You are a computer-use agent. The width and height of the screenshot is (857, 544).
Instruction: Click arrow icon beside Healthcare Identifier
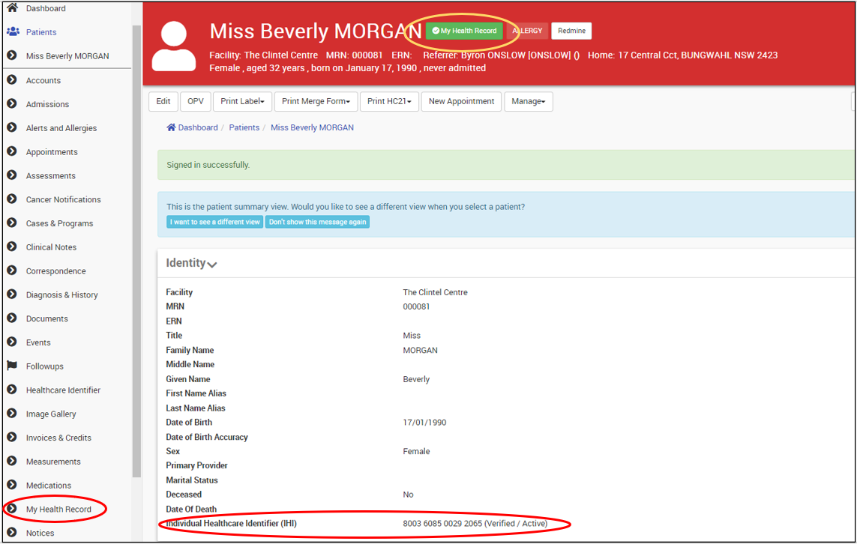(x=12, y=390)
